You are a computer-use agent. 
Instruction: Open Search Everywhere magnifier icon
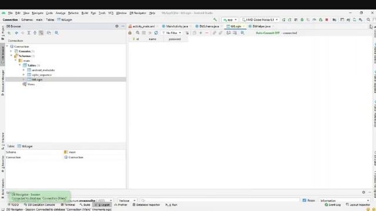(368, 19)
